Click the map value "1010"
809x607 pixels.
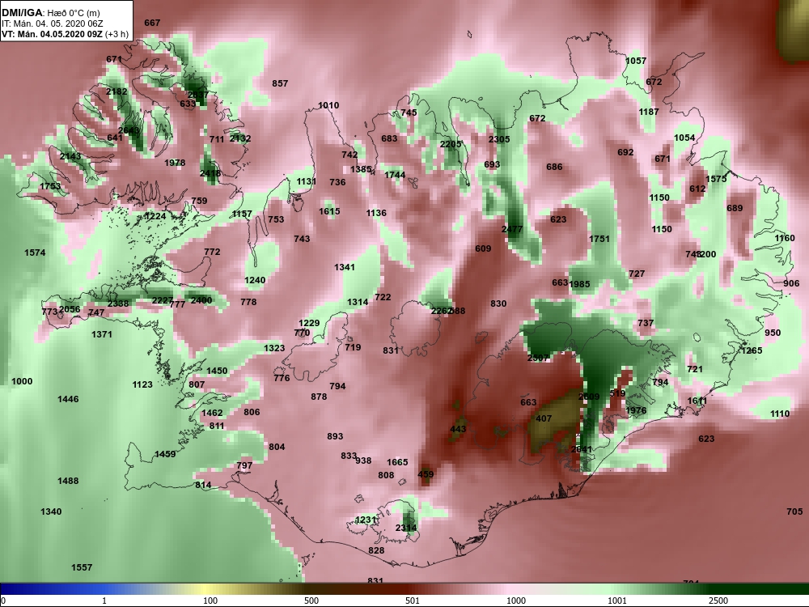coord(328,105)
